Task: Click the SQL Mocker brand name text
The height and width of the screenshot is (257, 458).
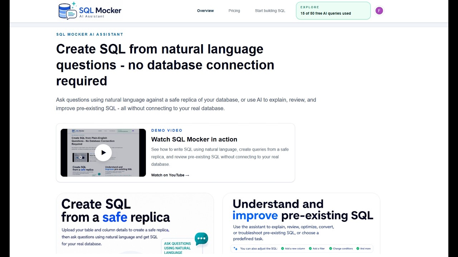Action: (x=100, y=10)
